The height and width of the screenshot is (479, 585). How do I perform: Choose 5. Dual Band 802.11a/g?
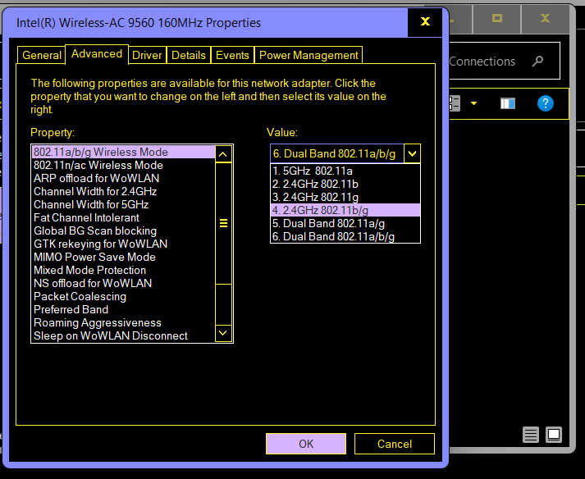click(345, 223)
